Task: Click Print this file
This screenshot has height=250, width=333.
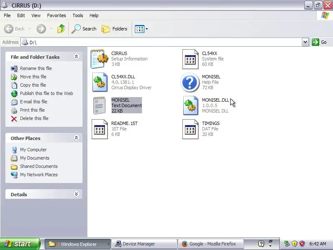Action: point(32,110)
